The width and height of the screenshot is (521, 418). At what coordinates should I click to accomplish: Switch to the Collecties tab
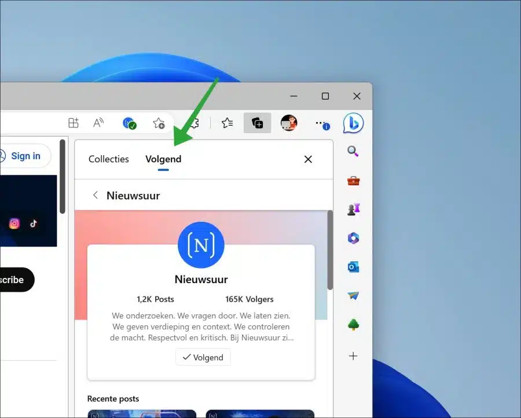[x=109, y=159]
